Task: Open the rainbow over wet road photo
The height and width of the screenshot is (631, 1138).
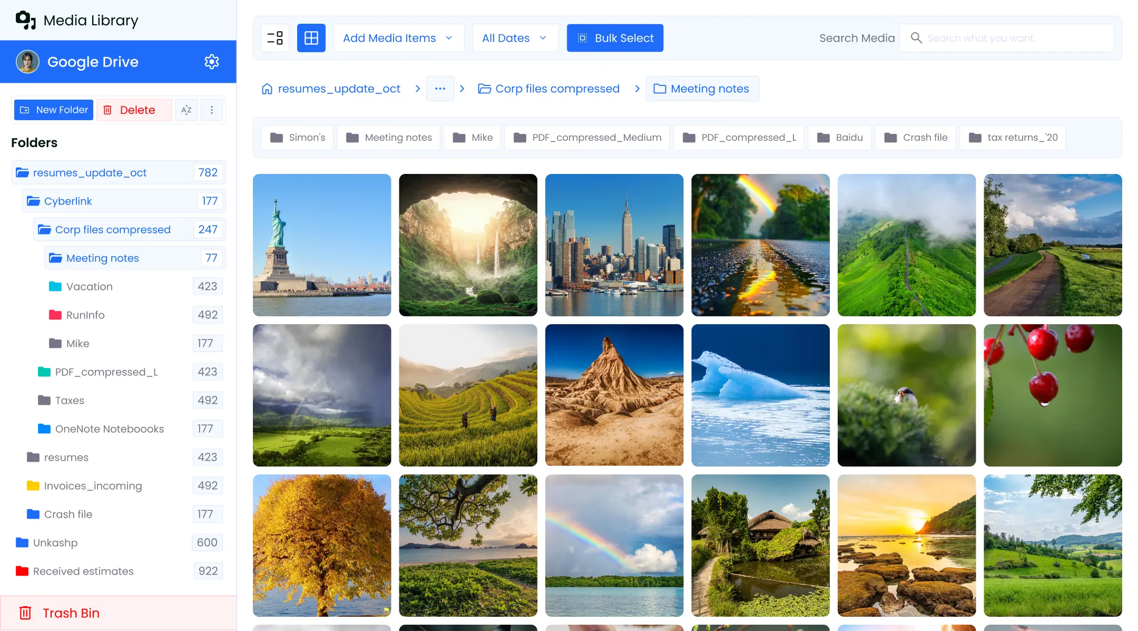Action: click(x=760, y=245)
